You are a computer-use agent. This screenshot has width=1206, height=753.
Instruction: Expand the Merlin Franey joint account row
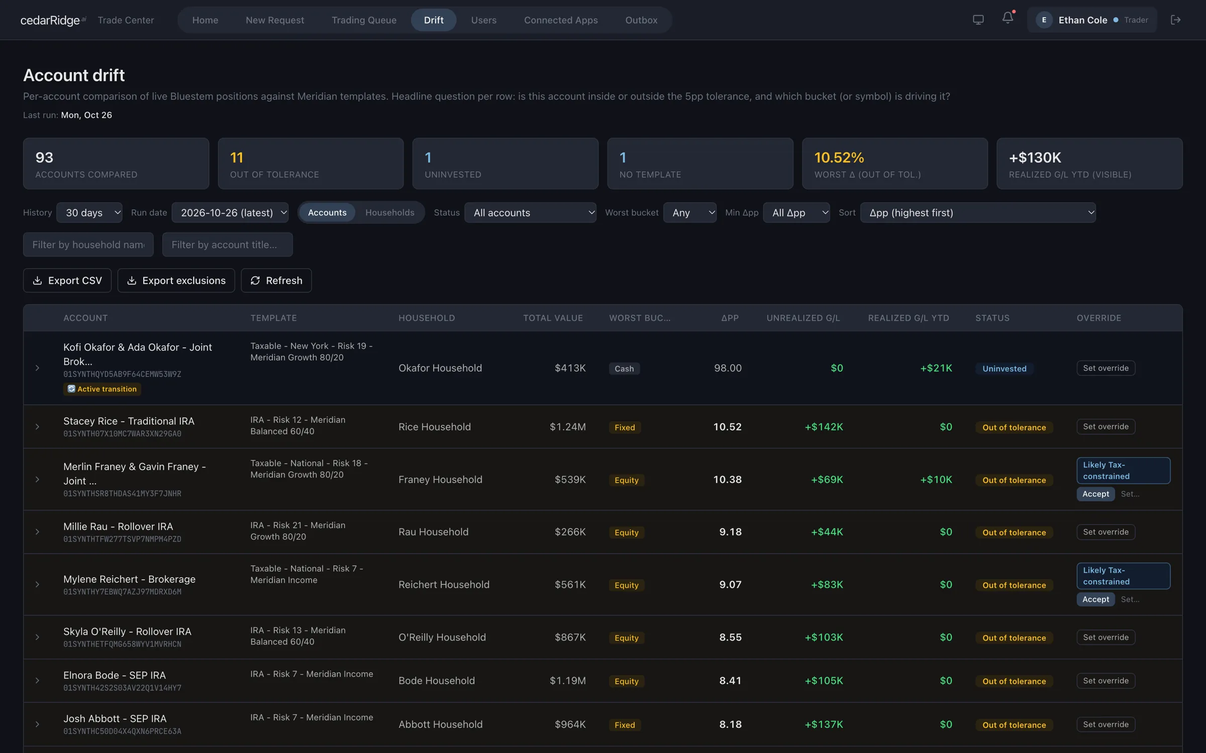(x=37, y=479)
